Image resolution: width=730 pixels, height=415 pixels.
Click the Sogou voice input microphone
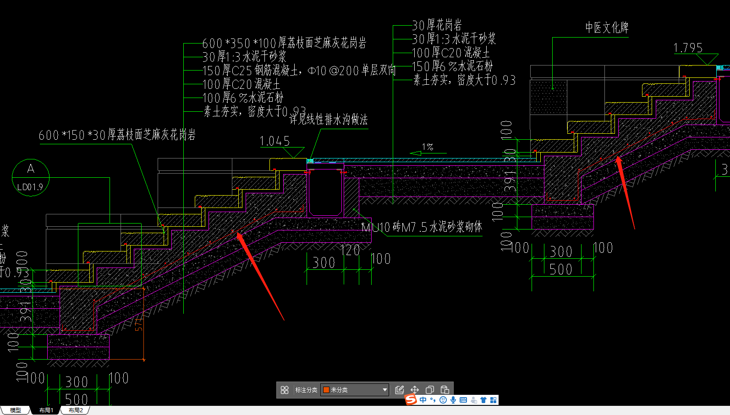coord(453,400)
